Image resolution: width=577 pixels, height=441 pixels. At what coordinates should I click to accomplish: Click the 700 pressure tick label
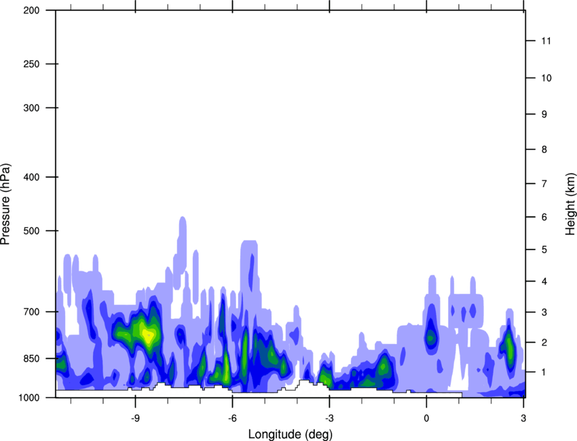point(31,311)
